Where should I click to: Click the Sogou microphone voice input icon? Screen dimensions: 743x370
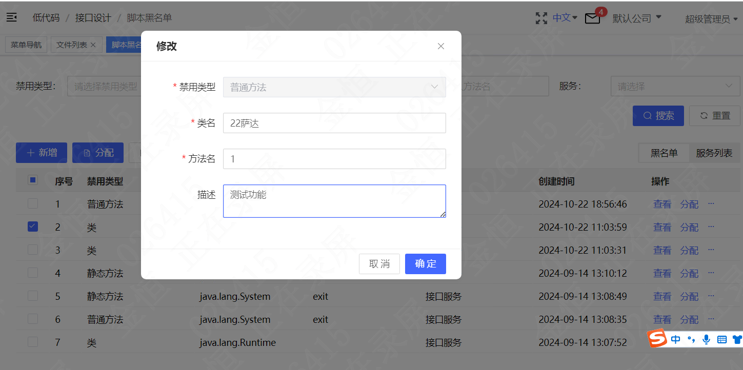click(706, 339)
